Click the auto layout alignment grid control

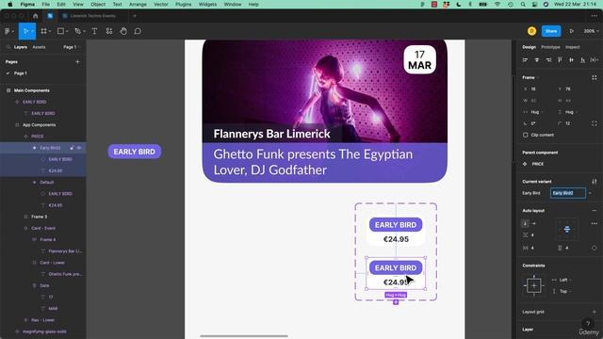(567, 230)
